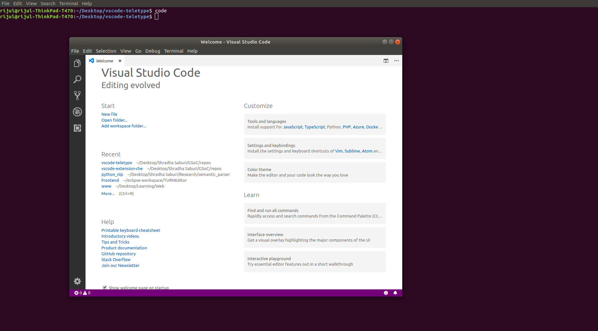Open recent vscode-extension-che folder
This screenshot has height=331, width=598.
pyautogui.click(x=122, y=168)
